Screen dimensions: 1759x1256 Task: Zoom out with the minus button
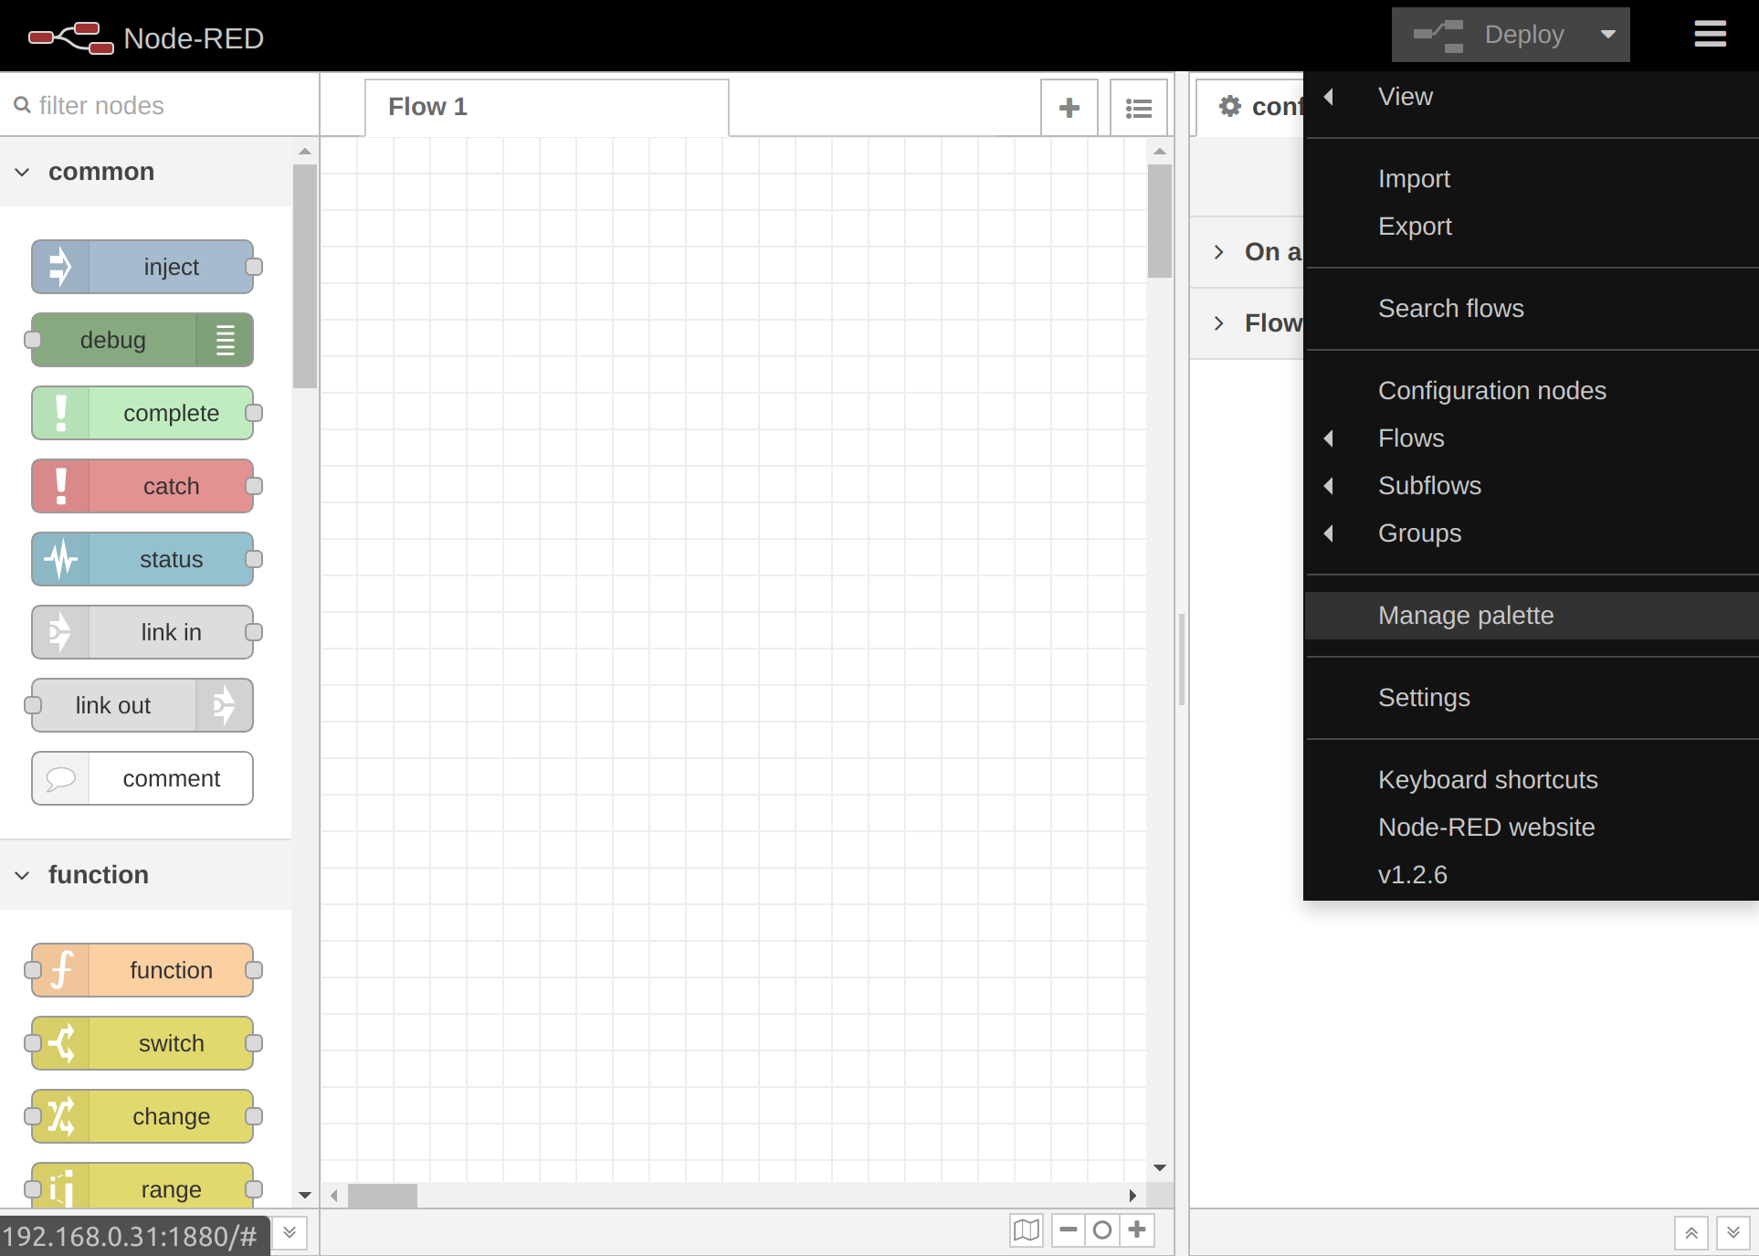pyautogui.click(x=1069, y=1230)
